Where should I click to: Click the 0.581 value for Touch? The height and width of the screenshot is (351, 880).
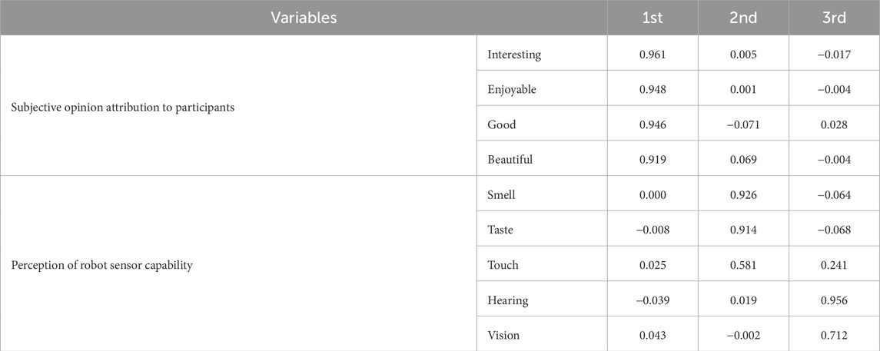point(743,265)
